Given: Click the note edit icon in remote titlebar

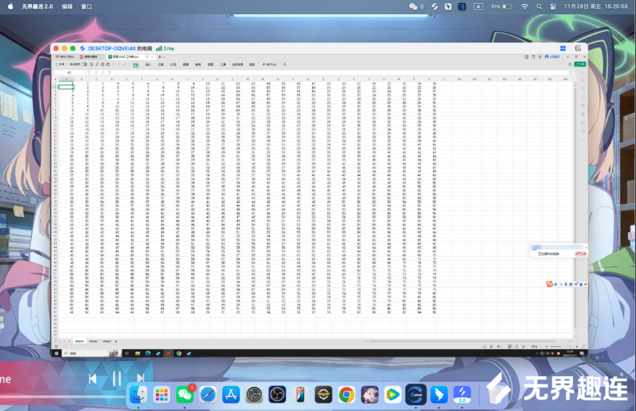Looking at the screenshot, I should [578, 48].
